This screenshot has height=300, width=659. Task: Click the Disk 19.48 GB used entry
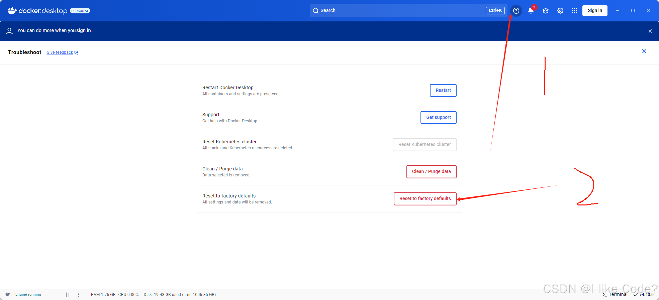point(180,295)
